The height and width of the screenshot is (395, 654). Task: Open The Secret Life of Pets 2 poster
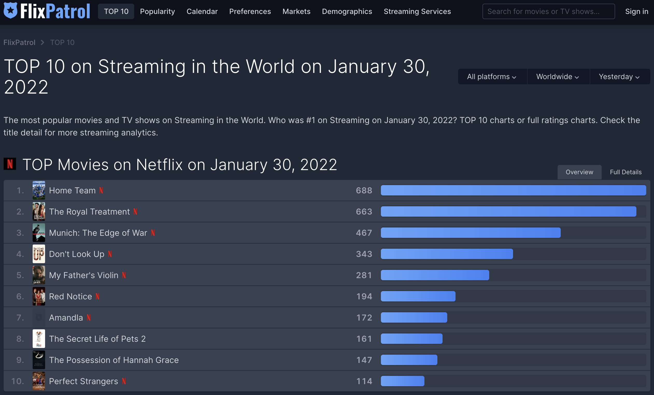coord(39,339)
